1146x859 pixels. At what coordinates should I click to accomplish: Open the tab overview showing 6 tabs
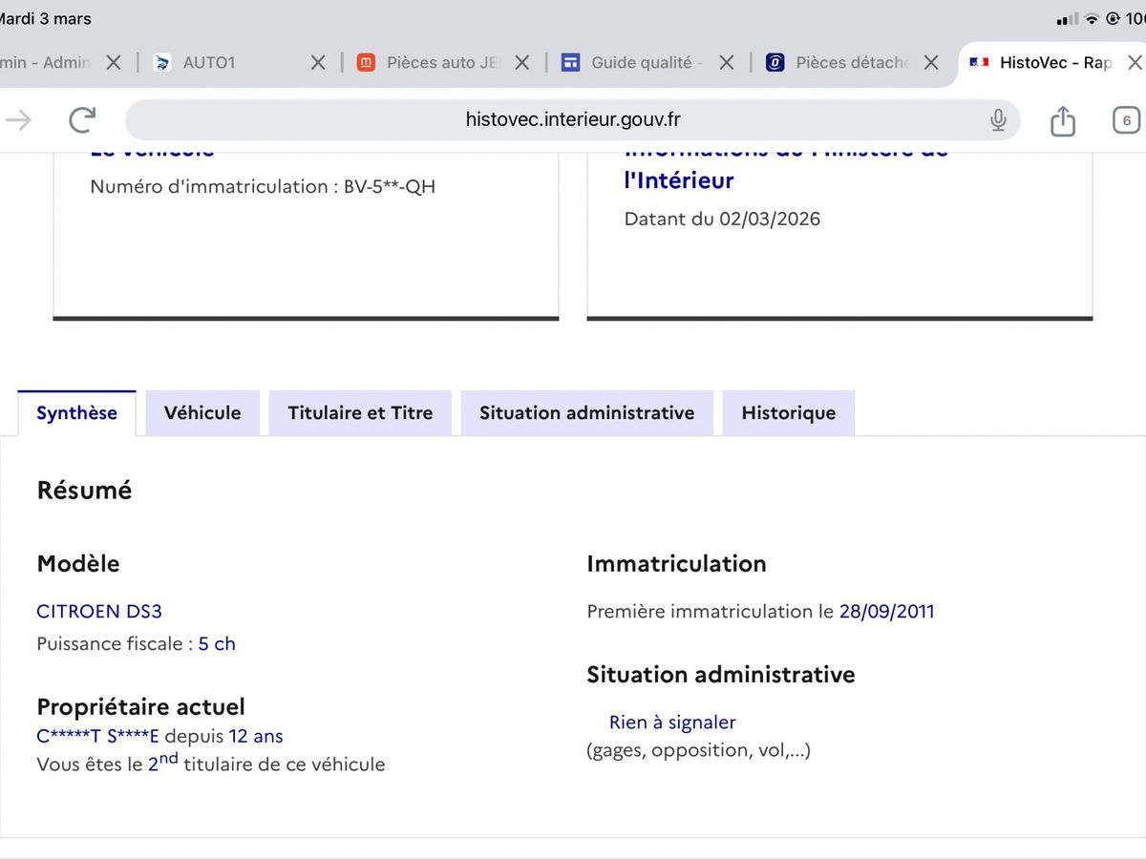1126,120
